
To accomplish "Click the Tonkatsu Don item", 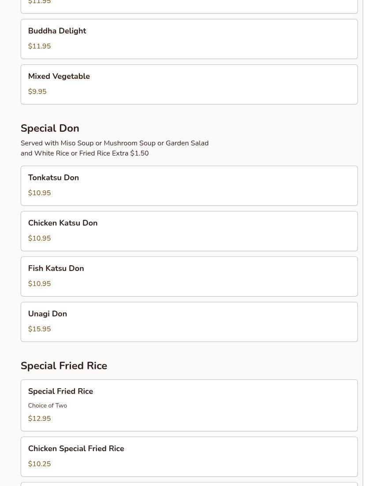I will click(x=189, y=185).
